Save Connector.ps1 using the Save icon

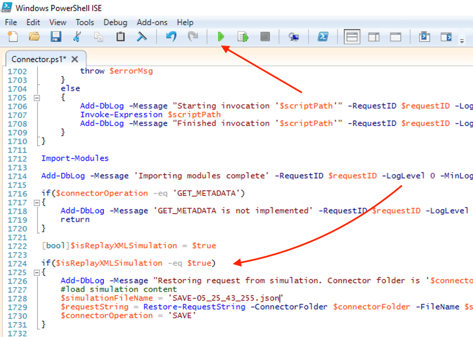pyautogui.click(x=56, y=37)
